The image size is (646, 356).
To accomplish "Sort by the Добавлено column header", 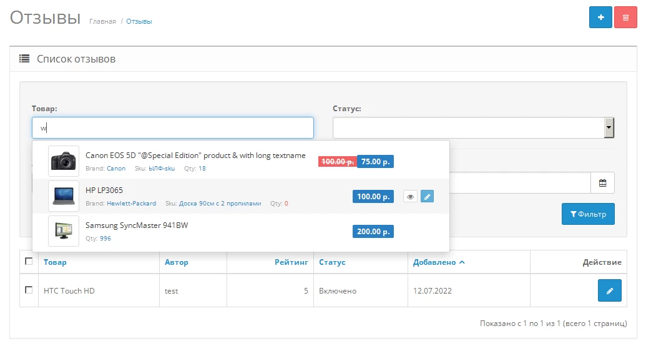I will (439, 262).
